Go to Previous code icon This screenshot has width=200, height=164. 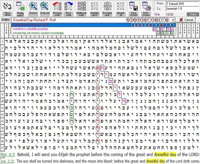57,6
